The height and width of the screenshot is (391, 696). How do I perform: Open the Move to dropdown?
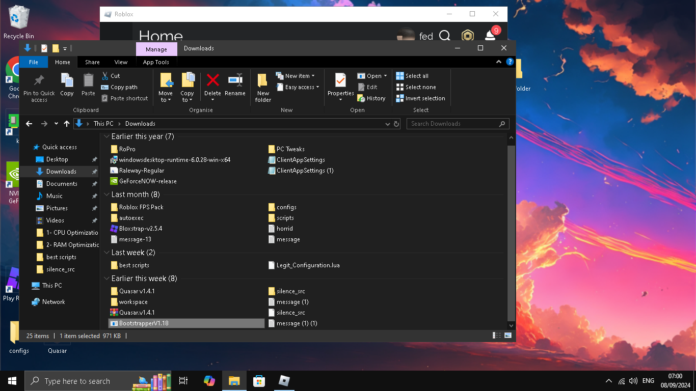166,88
